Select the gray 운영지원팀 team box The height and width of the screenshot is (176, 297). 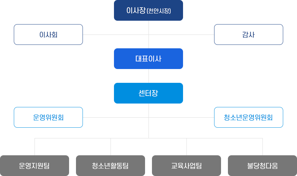(x=35, y=166)
